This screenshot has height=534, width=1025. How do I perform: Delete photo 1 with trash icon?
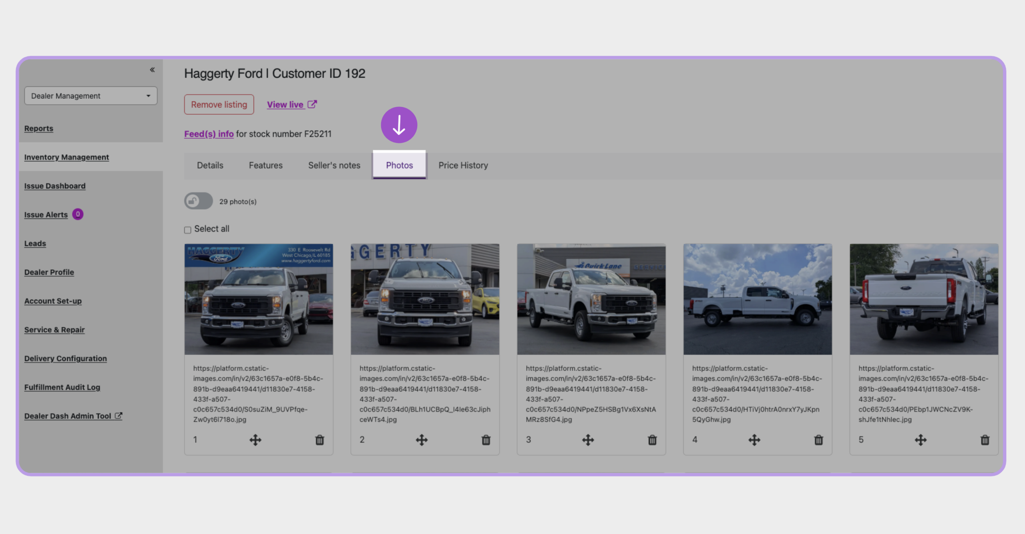tap(320, 440)
